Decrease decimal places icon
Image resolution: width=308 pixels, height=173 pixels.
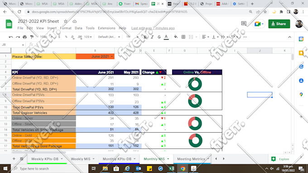coord(72,37)
